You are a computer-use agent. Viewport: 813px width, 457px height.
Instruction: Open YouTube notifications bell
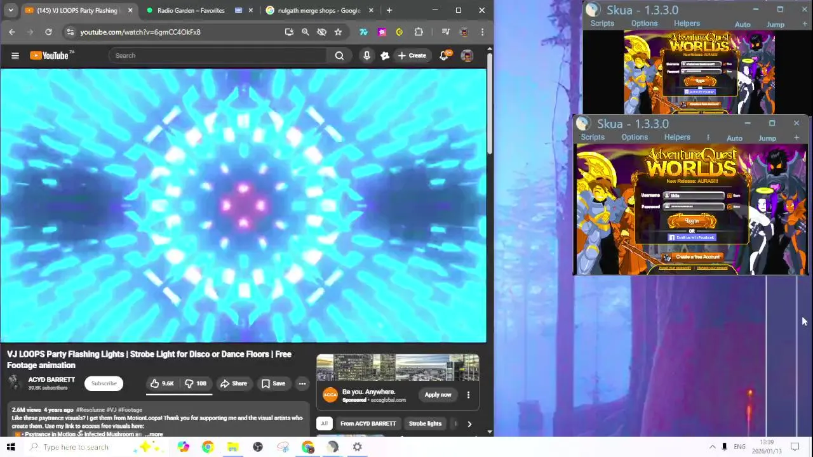(x=444, y=55)
